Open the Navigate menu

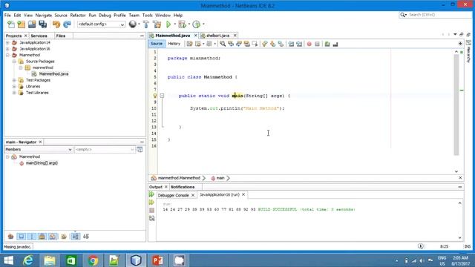44,15
